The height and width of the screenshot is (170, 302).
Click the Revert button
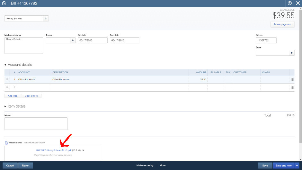point(25,166)
